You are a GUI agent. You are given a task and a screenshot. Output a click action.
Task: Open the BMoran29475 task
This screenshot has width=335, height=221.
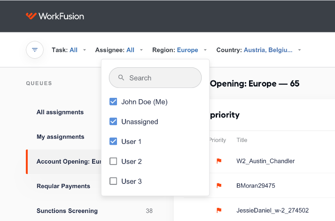[256, 186]
